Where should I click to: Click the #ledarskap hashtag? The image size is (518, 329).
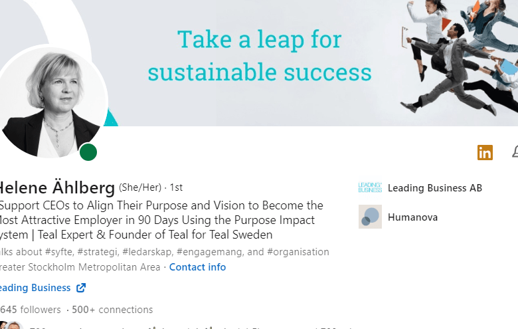[147, 252]
